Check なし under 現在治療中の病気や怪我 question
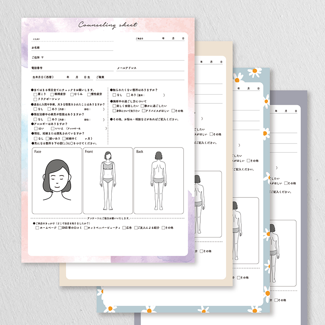The image size is (325, 325). 35,119
